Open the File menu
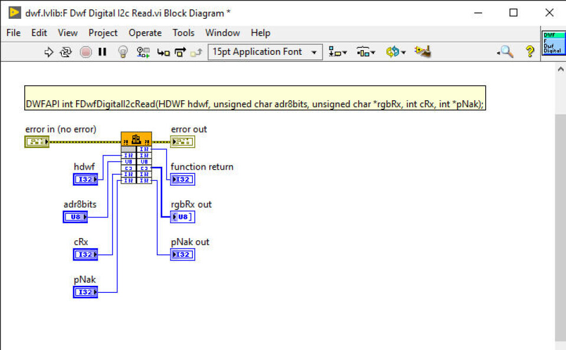The height and width of the screenshot is (350, 566). (14, 33)
